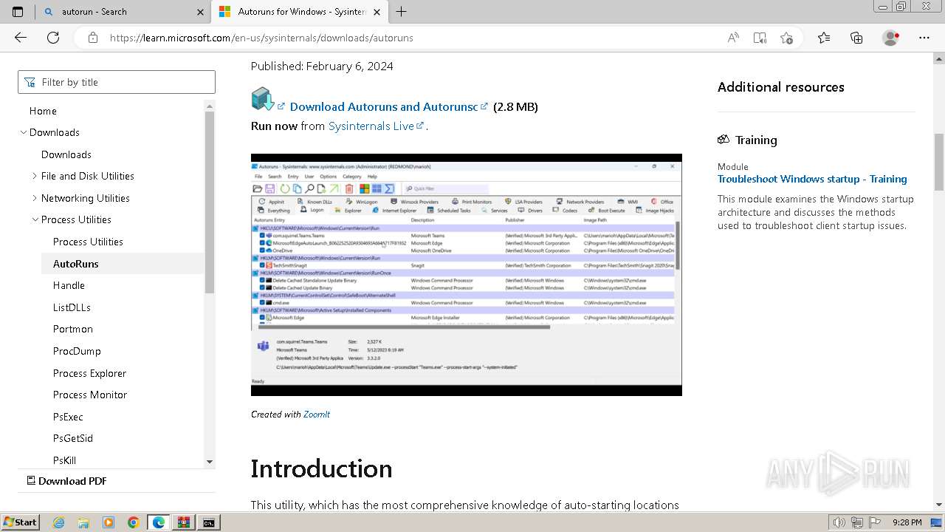945x532 pixels.
Task: Open a new tab with plus button
Action: 401,12
